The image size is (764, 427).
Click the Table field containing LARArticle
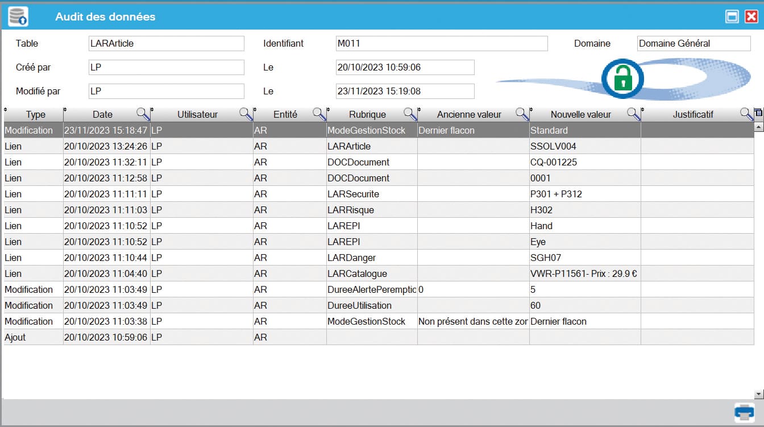pos(166,43)
